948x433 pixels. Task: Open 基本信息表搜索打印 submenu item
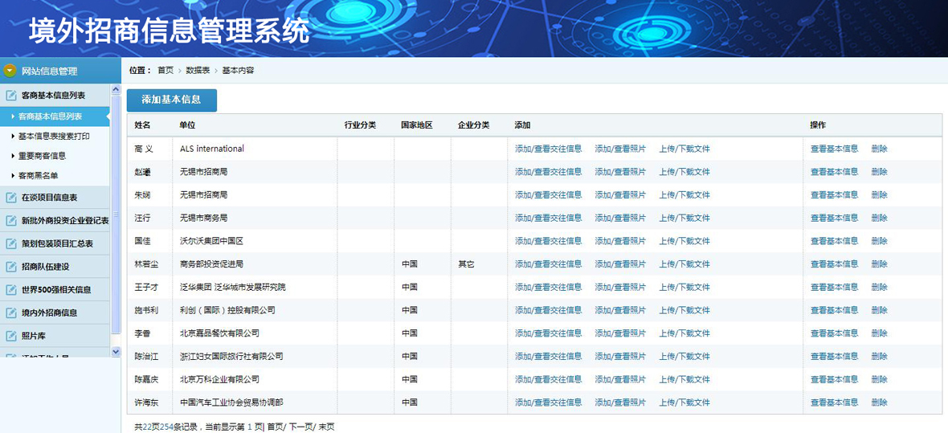(x=55, y=136)
